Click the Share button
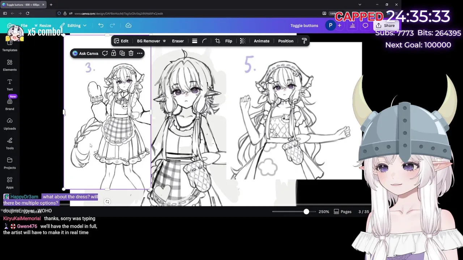Viewport: 463px width, 260px height. click(x=386, y=26)
